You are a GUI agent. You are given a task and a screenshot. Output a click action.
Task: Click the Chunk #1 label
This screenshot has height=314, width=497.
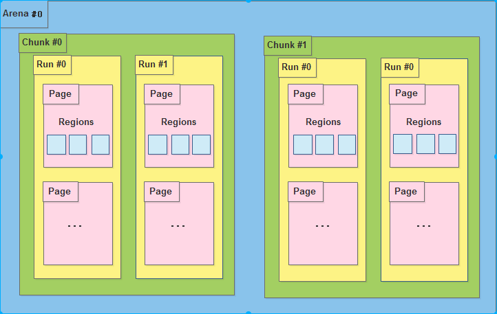[288, 45]
